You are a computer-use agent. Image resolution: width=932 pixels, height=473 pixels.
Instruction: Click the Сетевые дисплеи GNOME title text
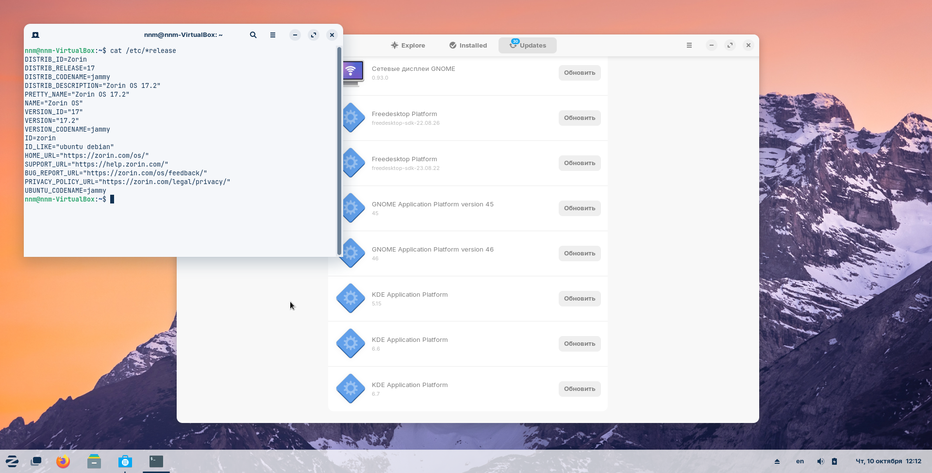tap(414, 69)
